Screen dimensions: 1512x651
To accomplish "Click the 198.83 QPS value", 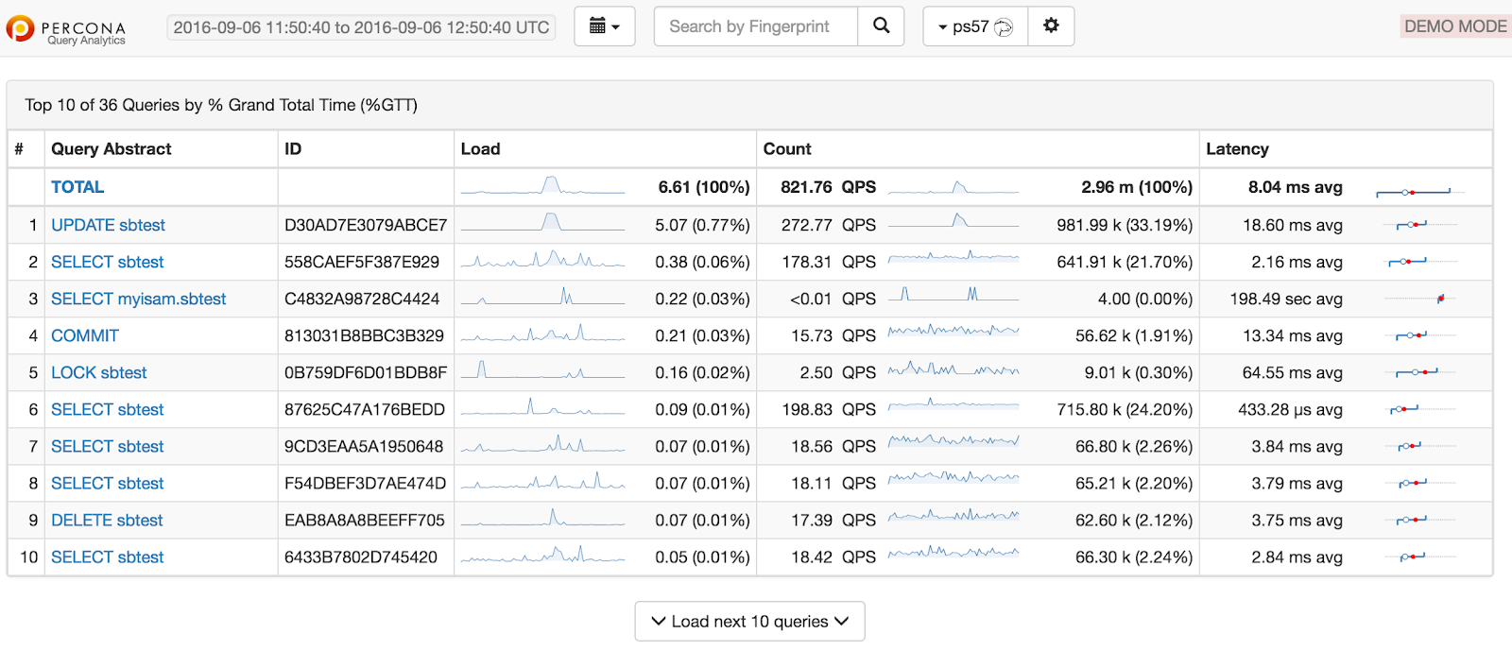I will (x=828, y=409).
